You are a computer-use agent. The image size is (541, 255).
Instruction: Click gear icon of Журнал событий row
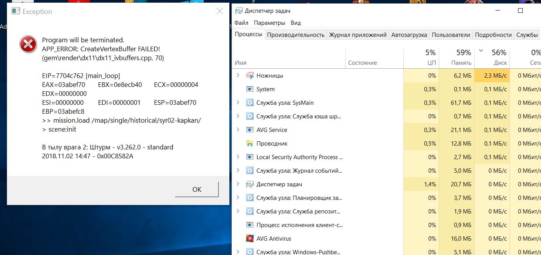[x=250, y=171]
